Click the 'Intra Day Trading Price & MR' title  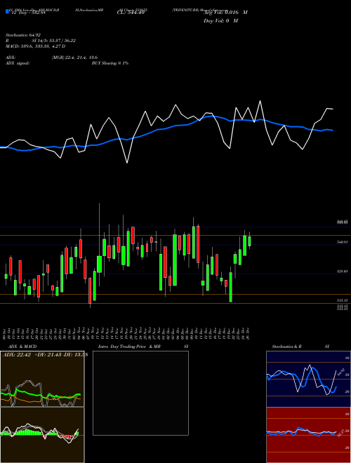[x=129, y=347]
